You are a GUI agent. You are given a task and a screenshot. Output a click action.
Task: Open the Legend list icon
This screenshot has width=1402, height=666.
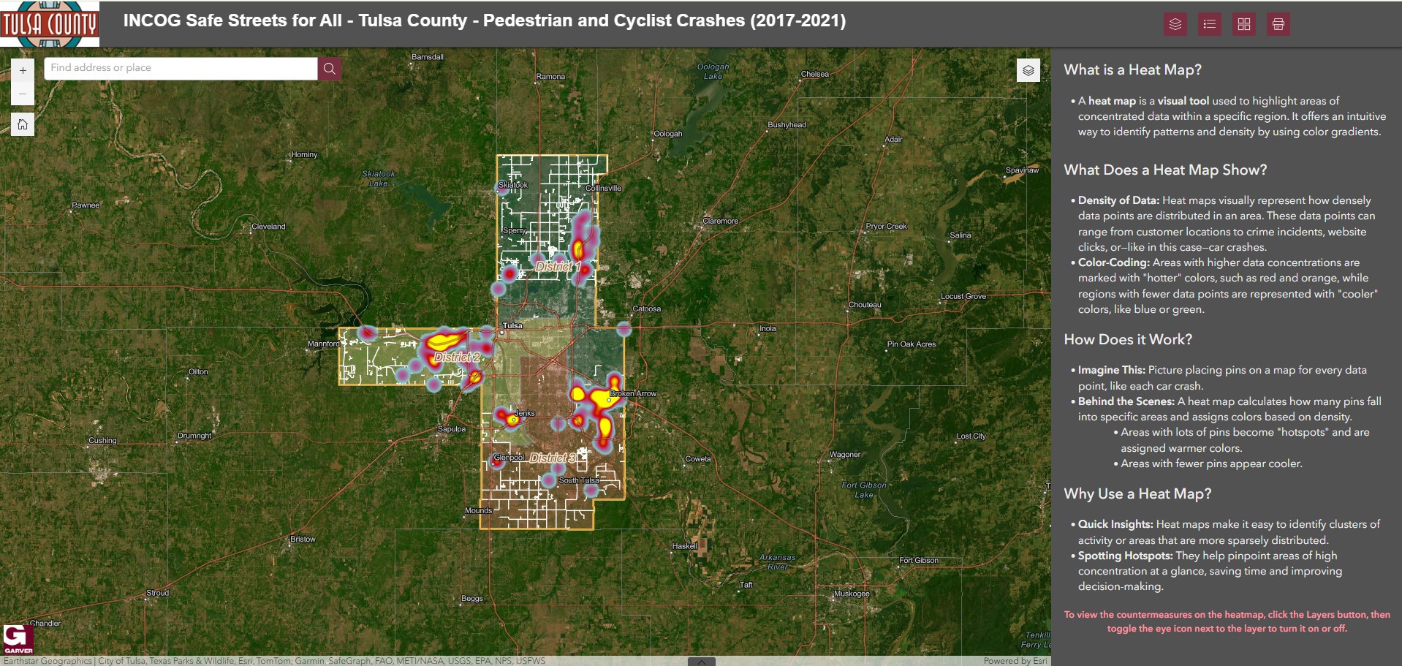(1209, 24)
